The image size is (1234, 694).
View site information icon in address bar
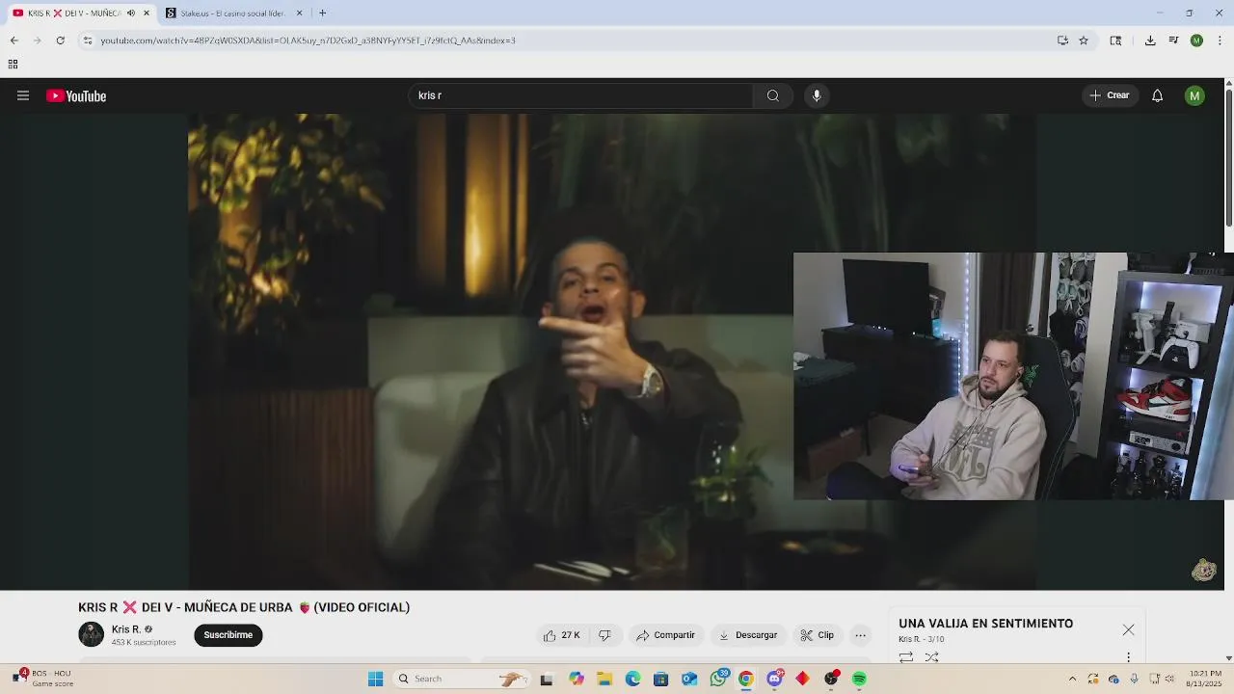88,40
